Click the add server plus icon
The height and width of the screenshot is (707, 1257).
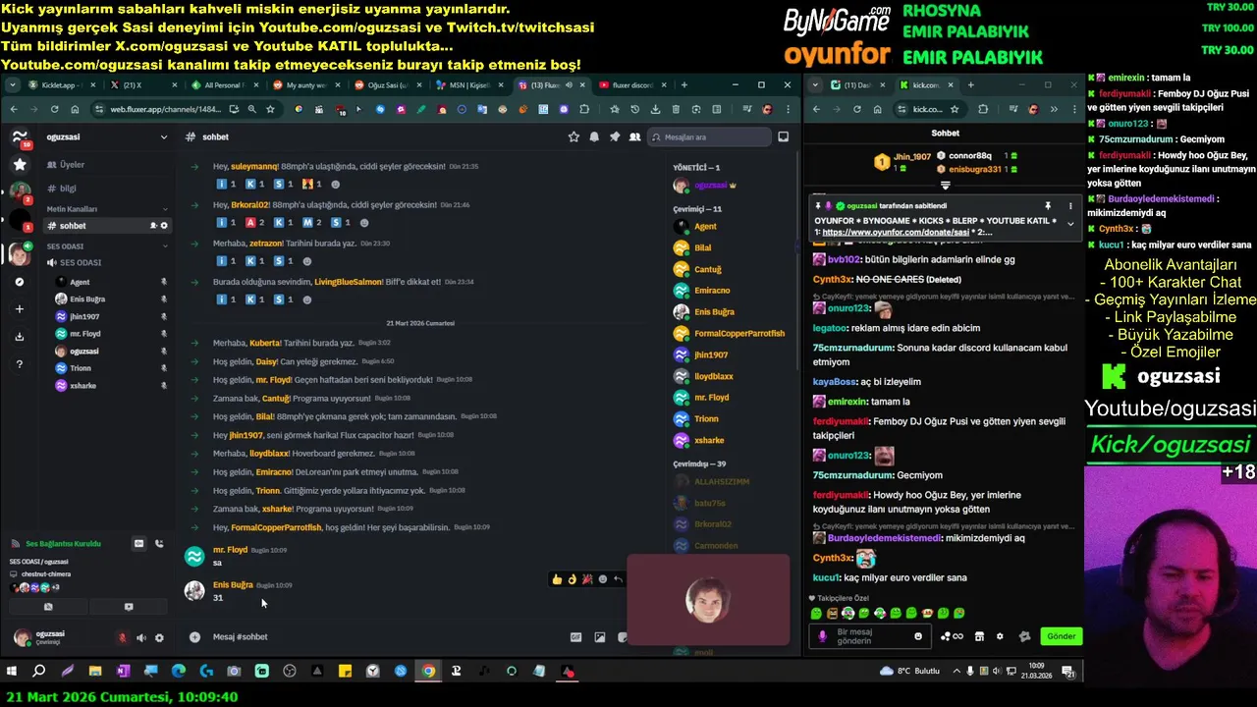point(20,309)
